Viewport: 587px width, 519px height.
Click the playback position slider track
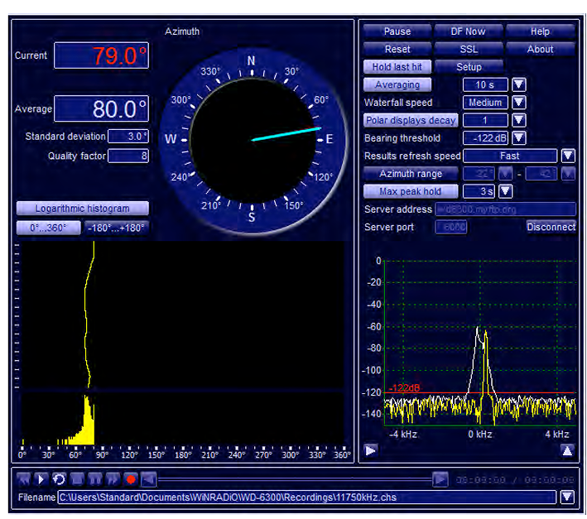click(x=294, y=479)
